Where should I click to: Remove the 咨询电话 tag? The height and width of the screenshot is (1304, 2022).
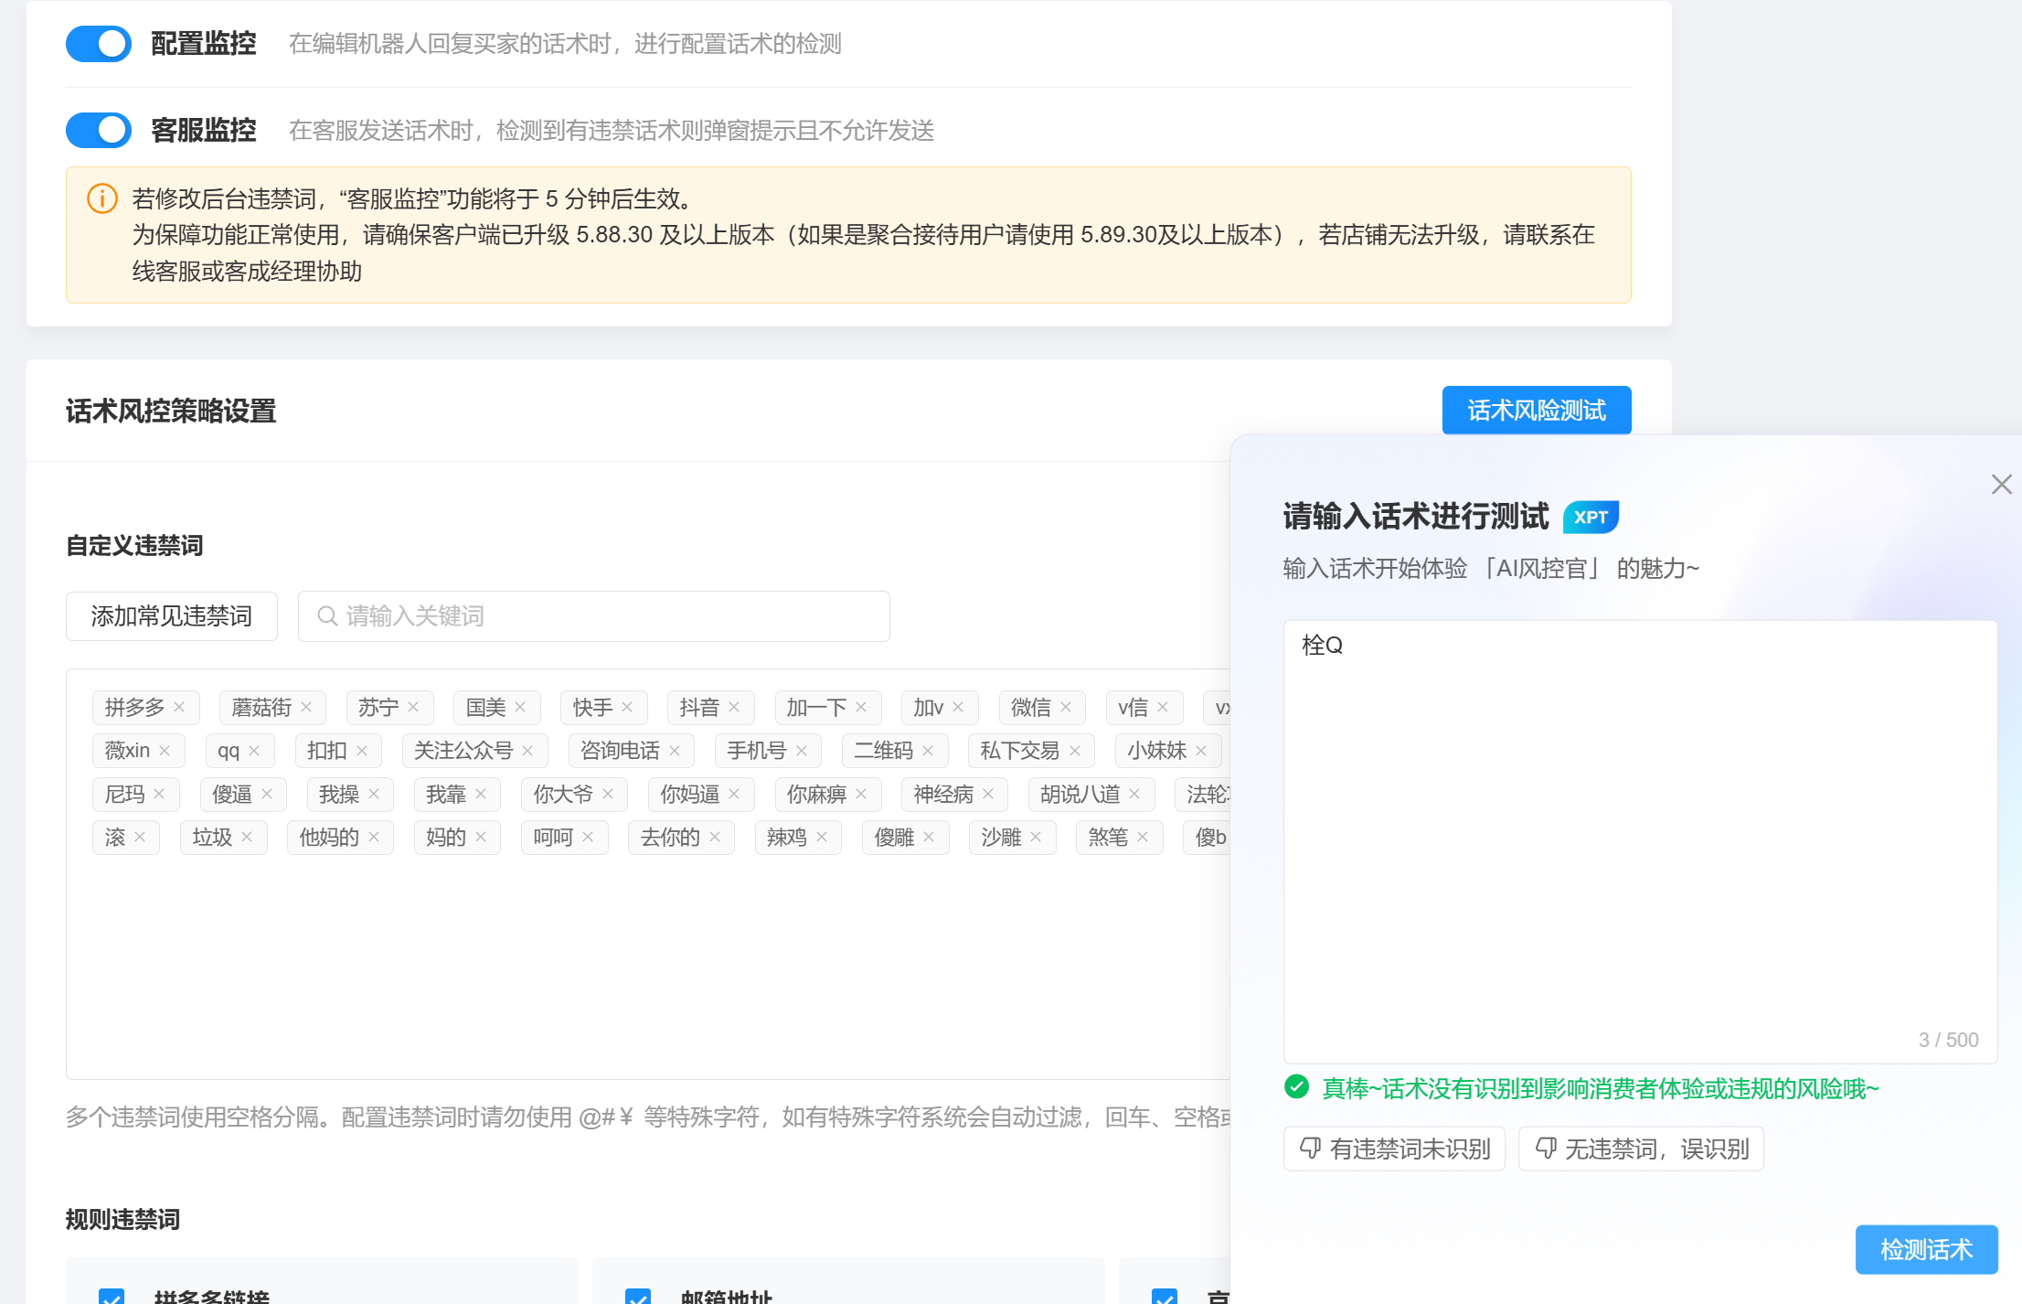point(675,751)
